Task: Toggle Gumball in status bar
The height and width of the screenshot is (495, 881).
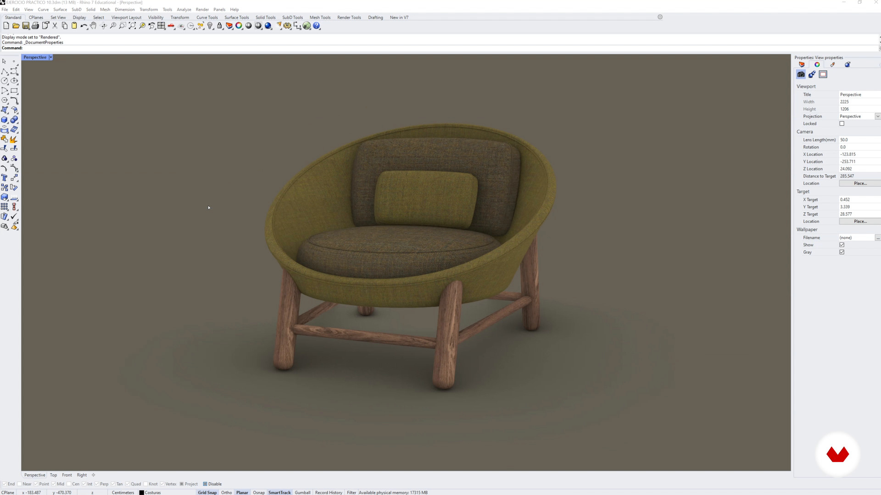Action: 302,493
